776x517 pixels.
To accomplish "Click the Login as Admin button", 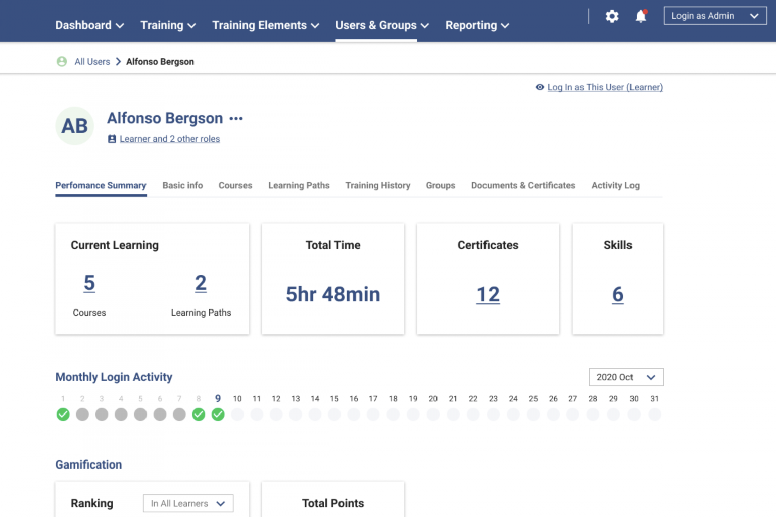I will pos(714,16).
